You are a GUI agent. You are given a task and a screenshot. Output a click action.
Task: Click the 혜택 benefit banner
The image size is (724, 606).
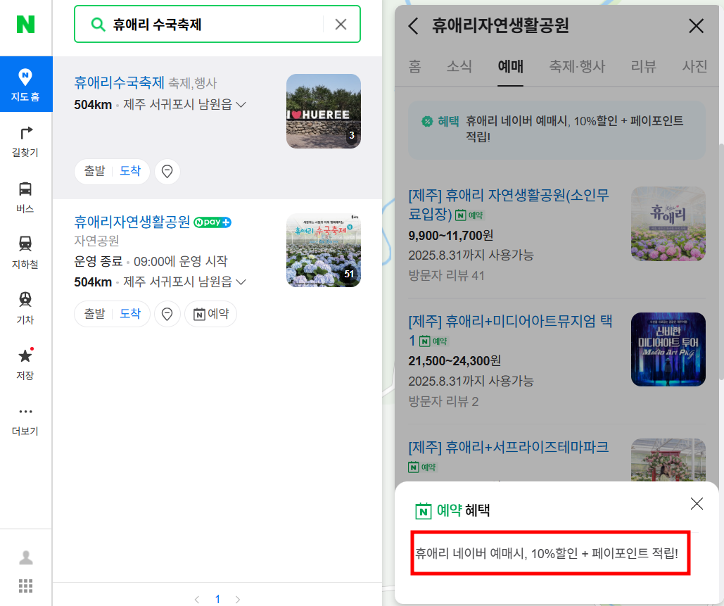coord(557,130)
